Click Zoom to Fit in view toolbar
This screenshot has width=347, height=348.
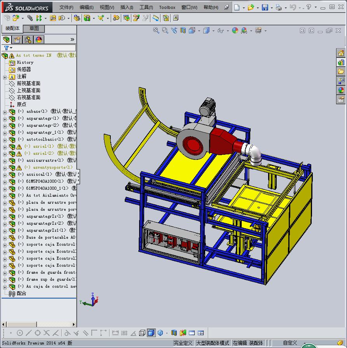point(156,30)
